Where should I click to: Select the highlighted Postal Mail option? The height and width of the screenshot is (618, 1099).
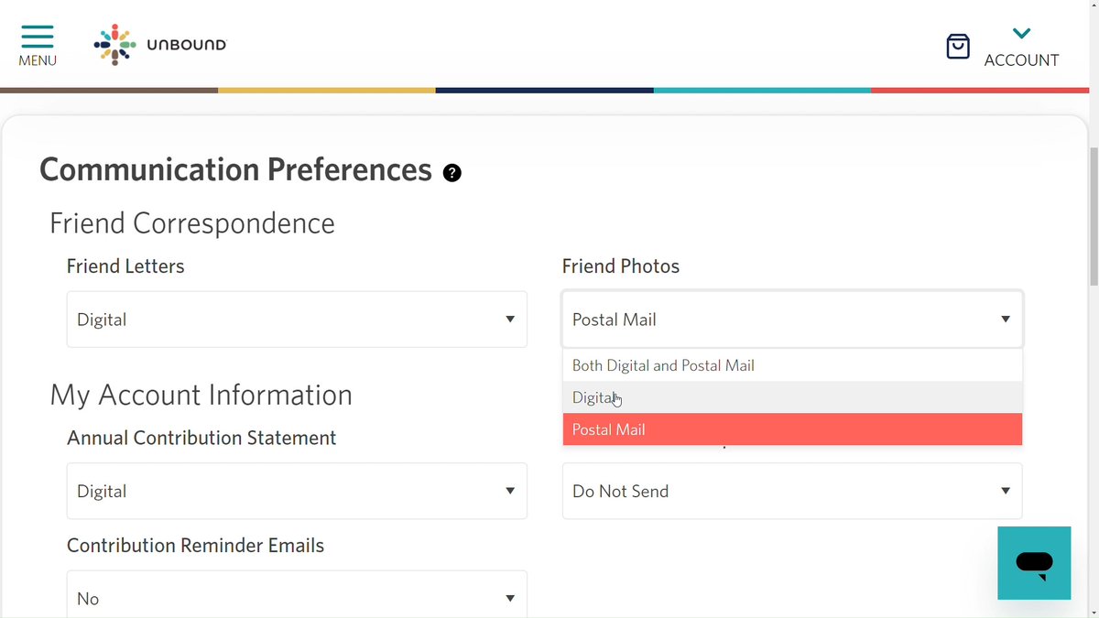[x=792, y=429]
